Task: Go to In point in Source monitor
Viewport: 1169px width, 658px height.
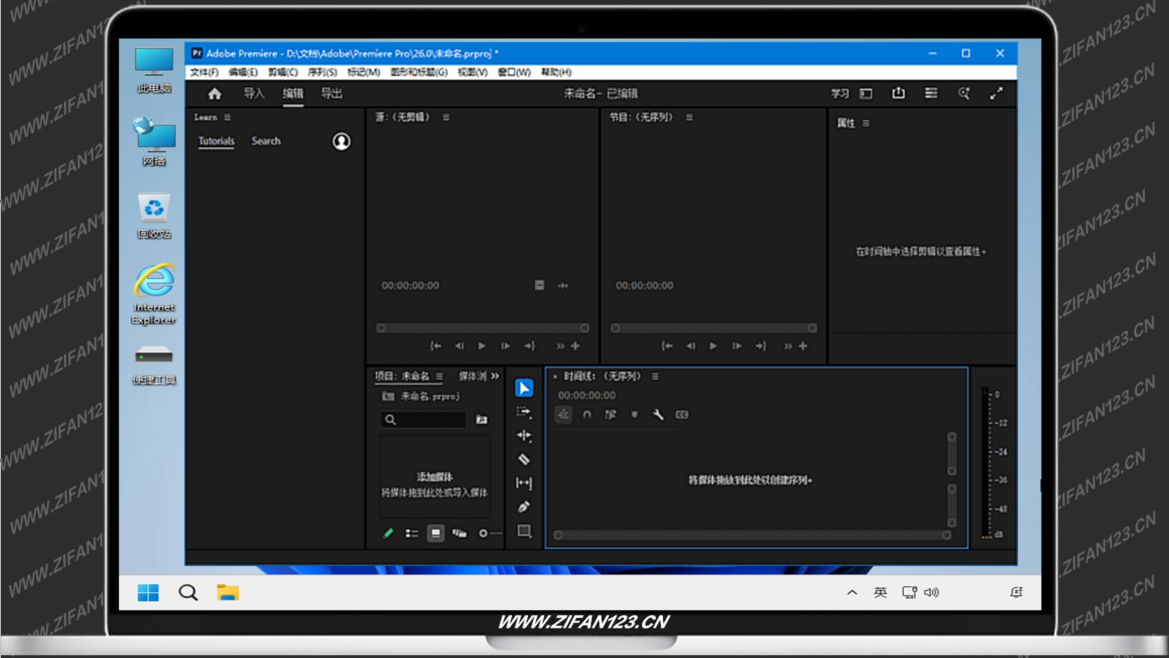Action: (436, 346)
